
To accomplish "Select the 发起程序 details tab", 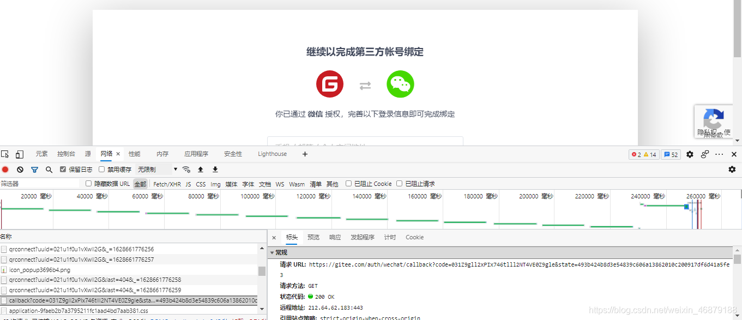I will point(363,238).
